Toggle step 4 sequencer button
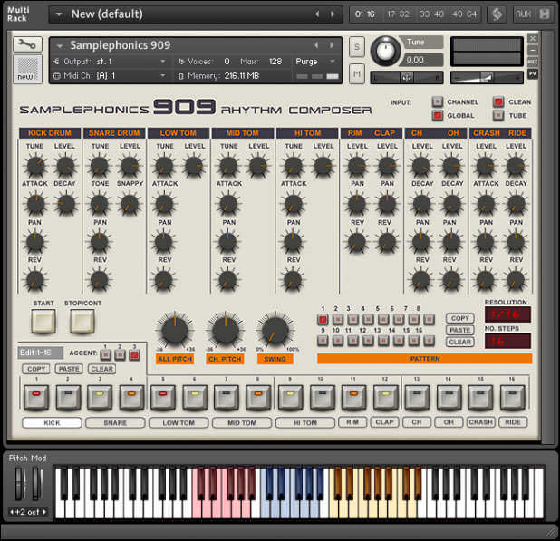560x541 pixels. (x=131, y=397)
